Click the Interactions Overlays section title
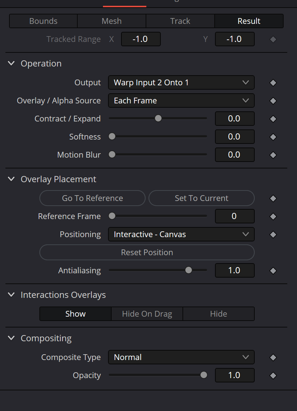The image size is (297, 411). [63, 295]
